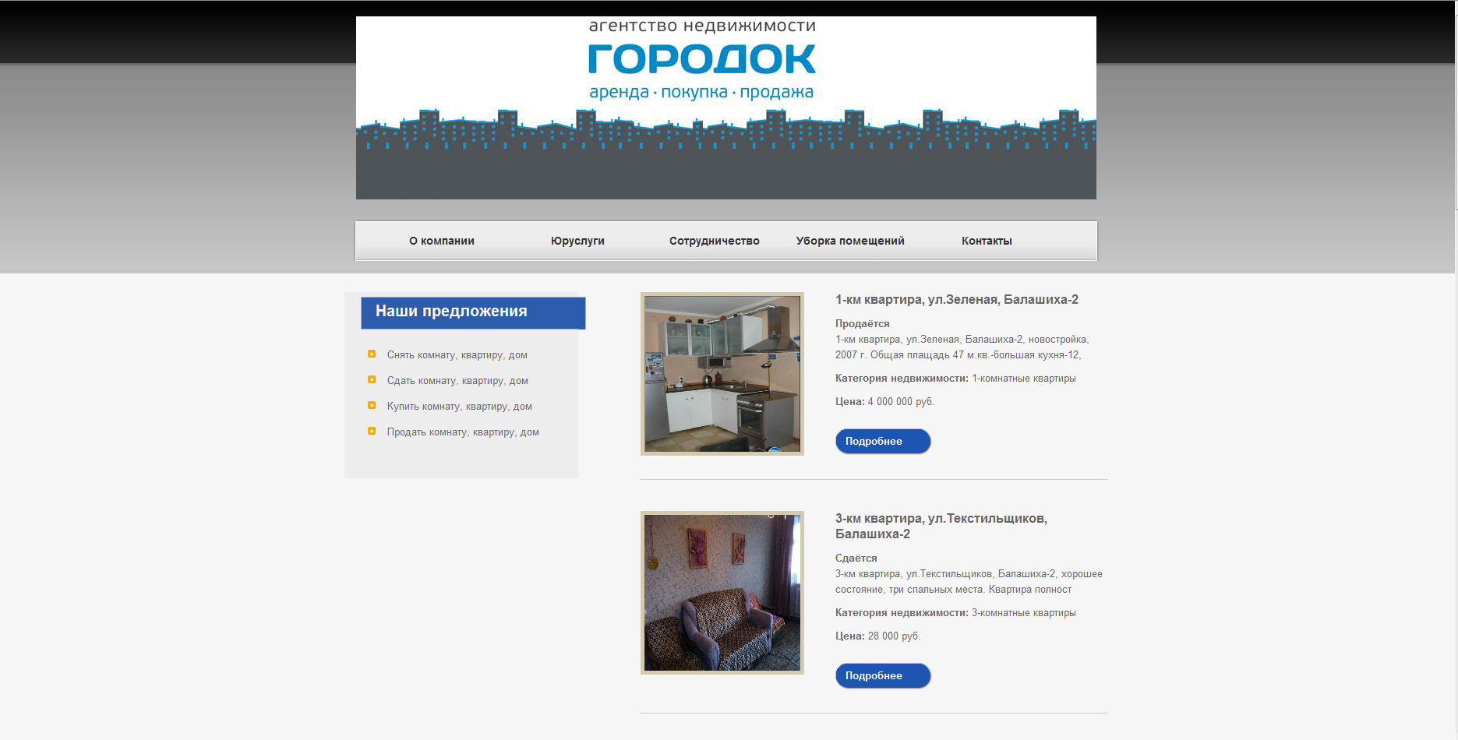Click the '1-комнатные квартиры' category text
1458x740 pixels.
[x=1024, y=379]
